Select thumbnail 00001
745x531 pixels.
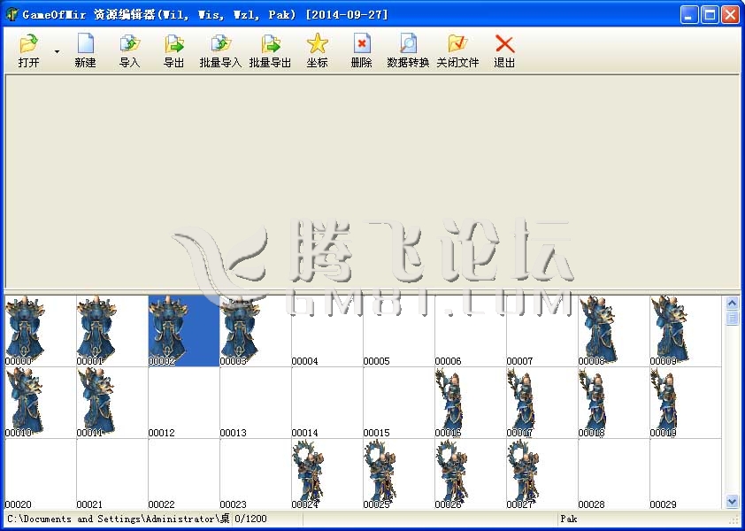point(112,331)
